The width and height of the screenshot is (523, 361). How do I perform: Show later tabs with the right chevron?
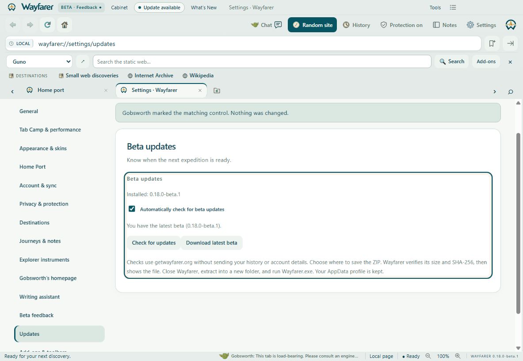pyautogui.click(x=495, y=91)
